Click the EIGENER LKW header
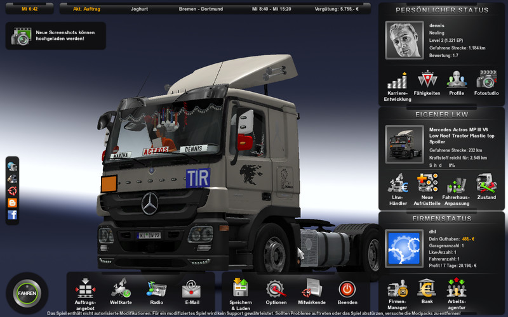This screenshot has height=317, width=508. (442, 115)
